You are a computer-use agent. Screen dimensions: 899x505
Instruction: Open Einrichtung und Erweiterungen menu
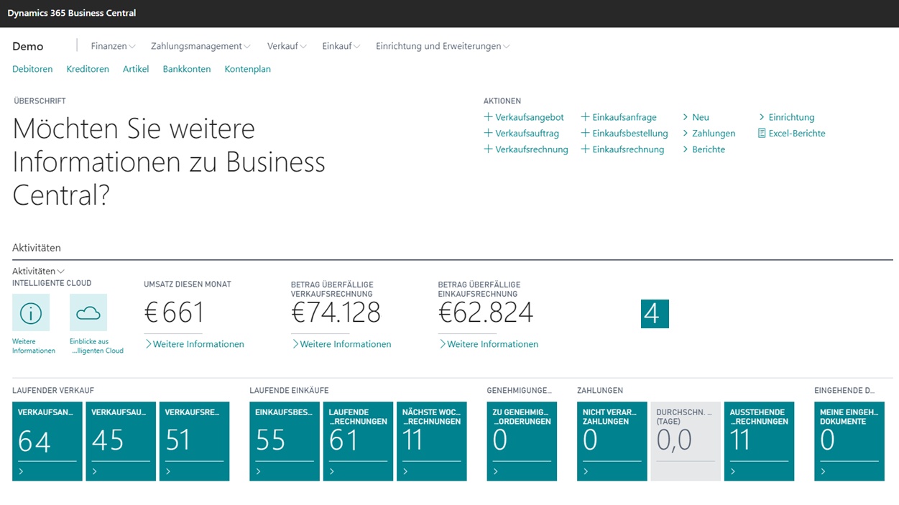point(443,46)
